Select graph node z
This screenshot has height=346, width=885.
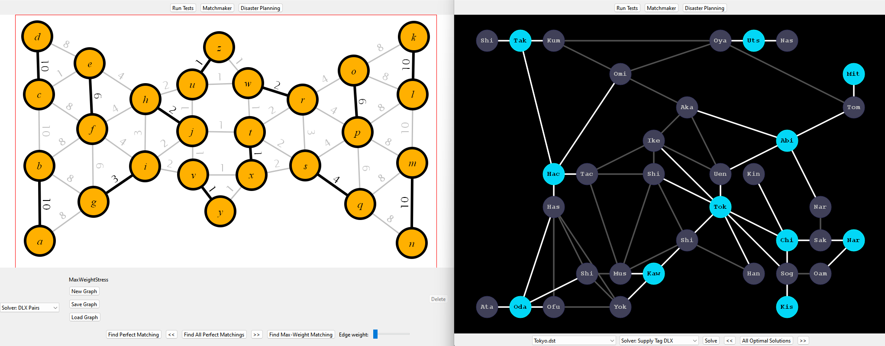click(219, 47)
